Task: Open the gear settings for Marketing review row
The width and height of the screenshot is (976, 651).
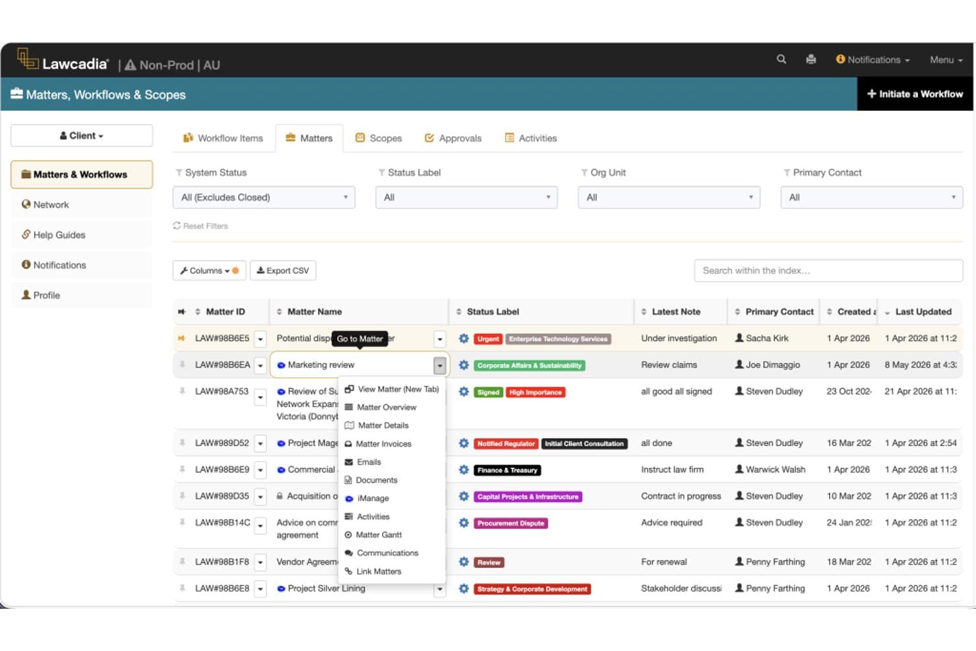Action: 464,365
